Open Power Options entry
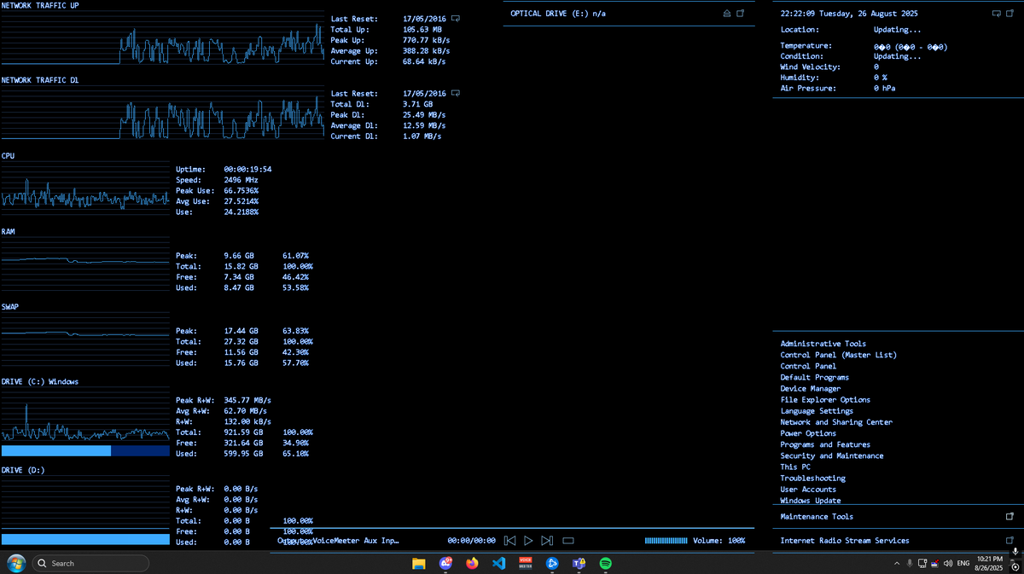The image size is (1024, 574). click(x=808, y=433)
